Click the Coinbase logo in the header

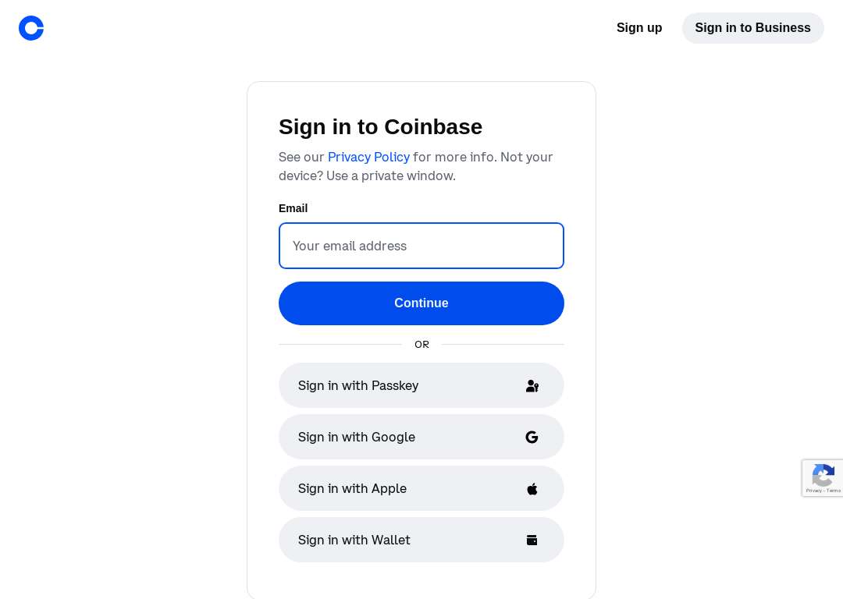31,28
